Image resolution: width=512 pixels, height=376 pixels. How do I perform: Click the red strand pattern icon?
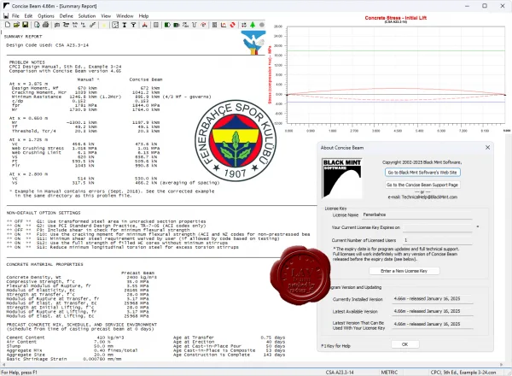[x=144, y=25]
